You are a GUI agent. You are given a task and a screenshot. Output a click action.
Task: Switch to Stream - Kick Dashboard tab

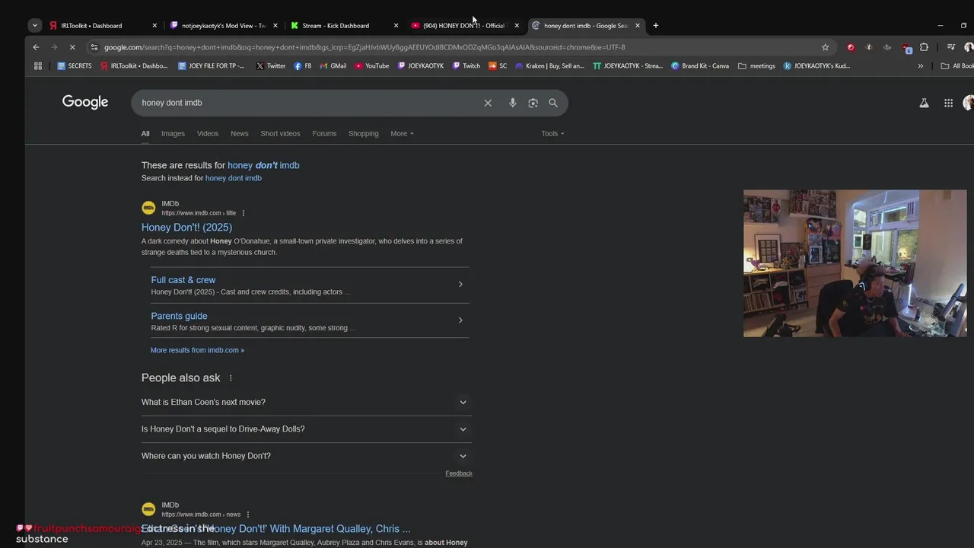(x=344, y=25)
